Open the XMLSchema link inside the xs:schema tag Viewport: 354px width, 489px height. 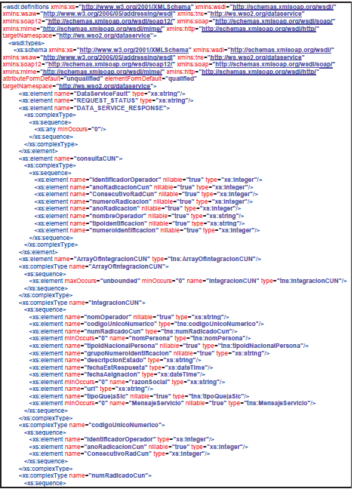tap(134, 50)
